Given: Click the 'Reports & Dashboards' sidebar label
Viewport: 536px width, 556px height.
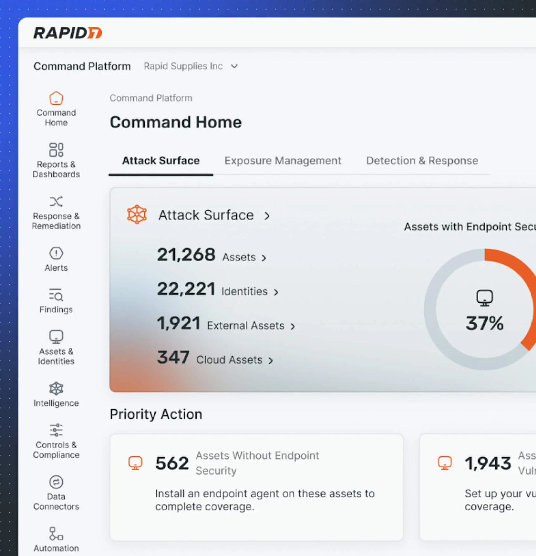Looking at the screenshot, I should click(x=56, y=169).
